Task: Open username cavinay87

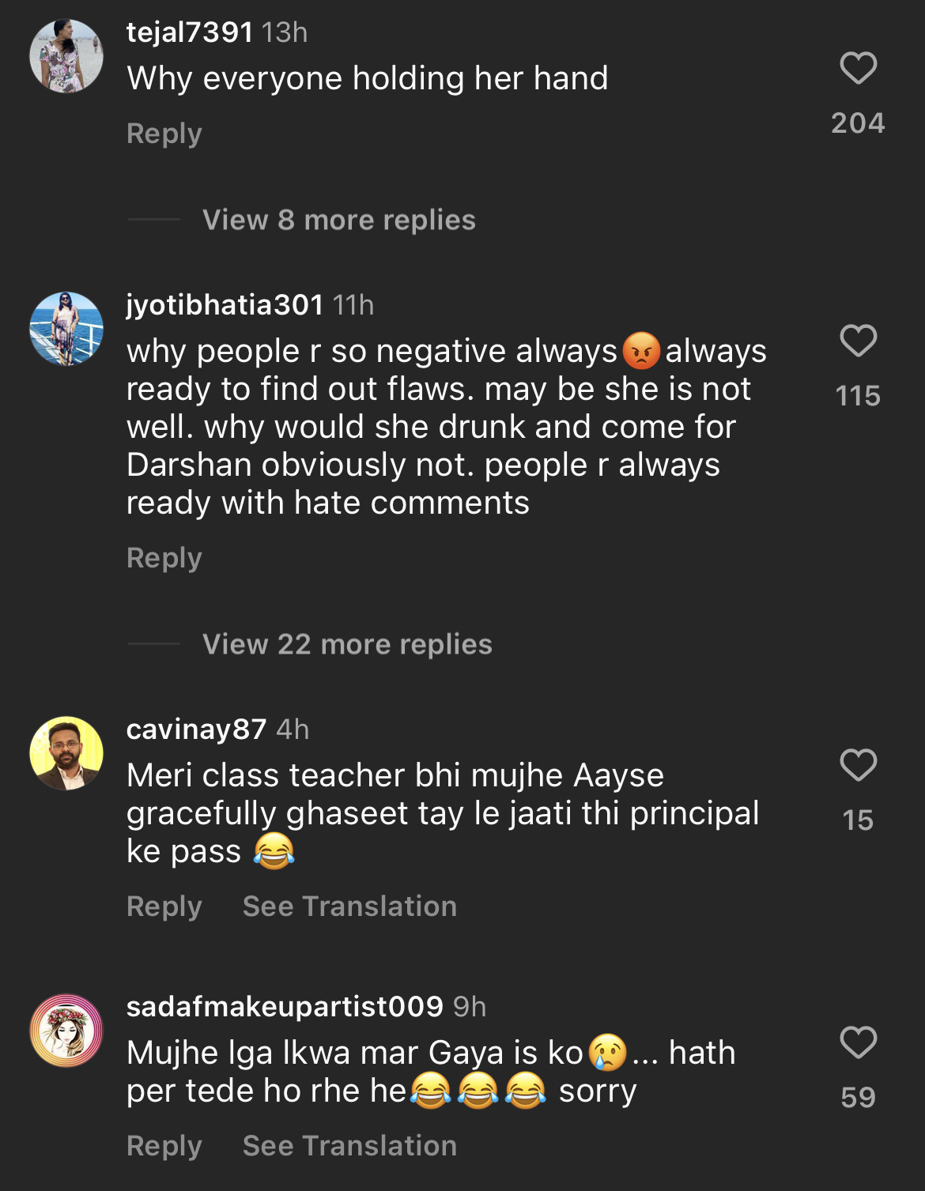Action: click(196, 729)
